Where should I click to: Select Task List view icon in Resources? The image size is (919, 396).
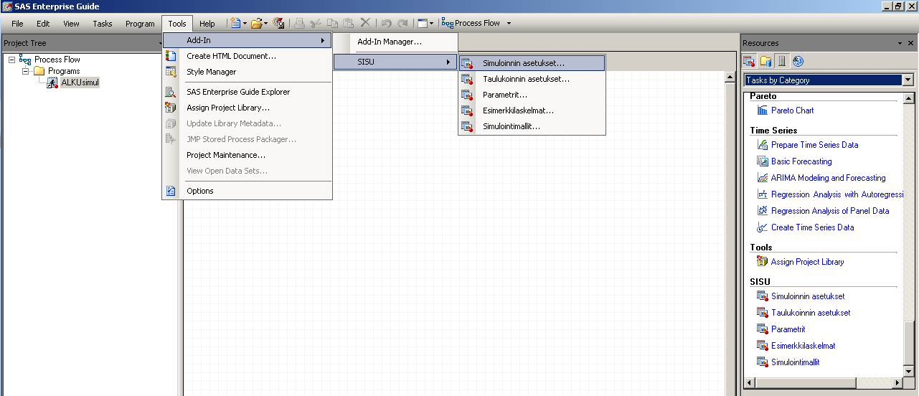click(749, 62)
